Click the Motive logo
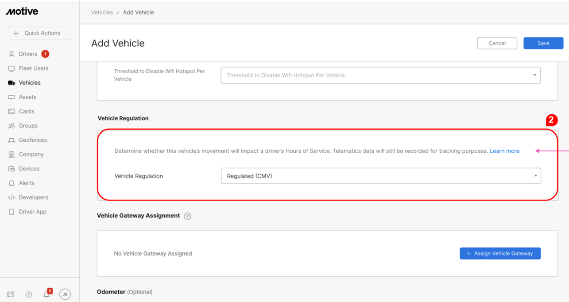This screenshot has width=569, height=302. click(x=22, y=12)
